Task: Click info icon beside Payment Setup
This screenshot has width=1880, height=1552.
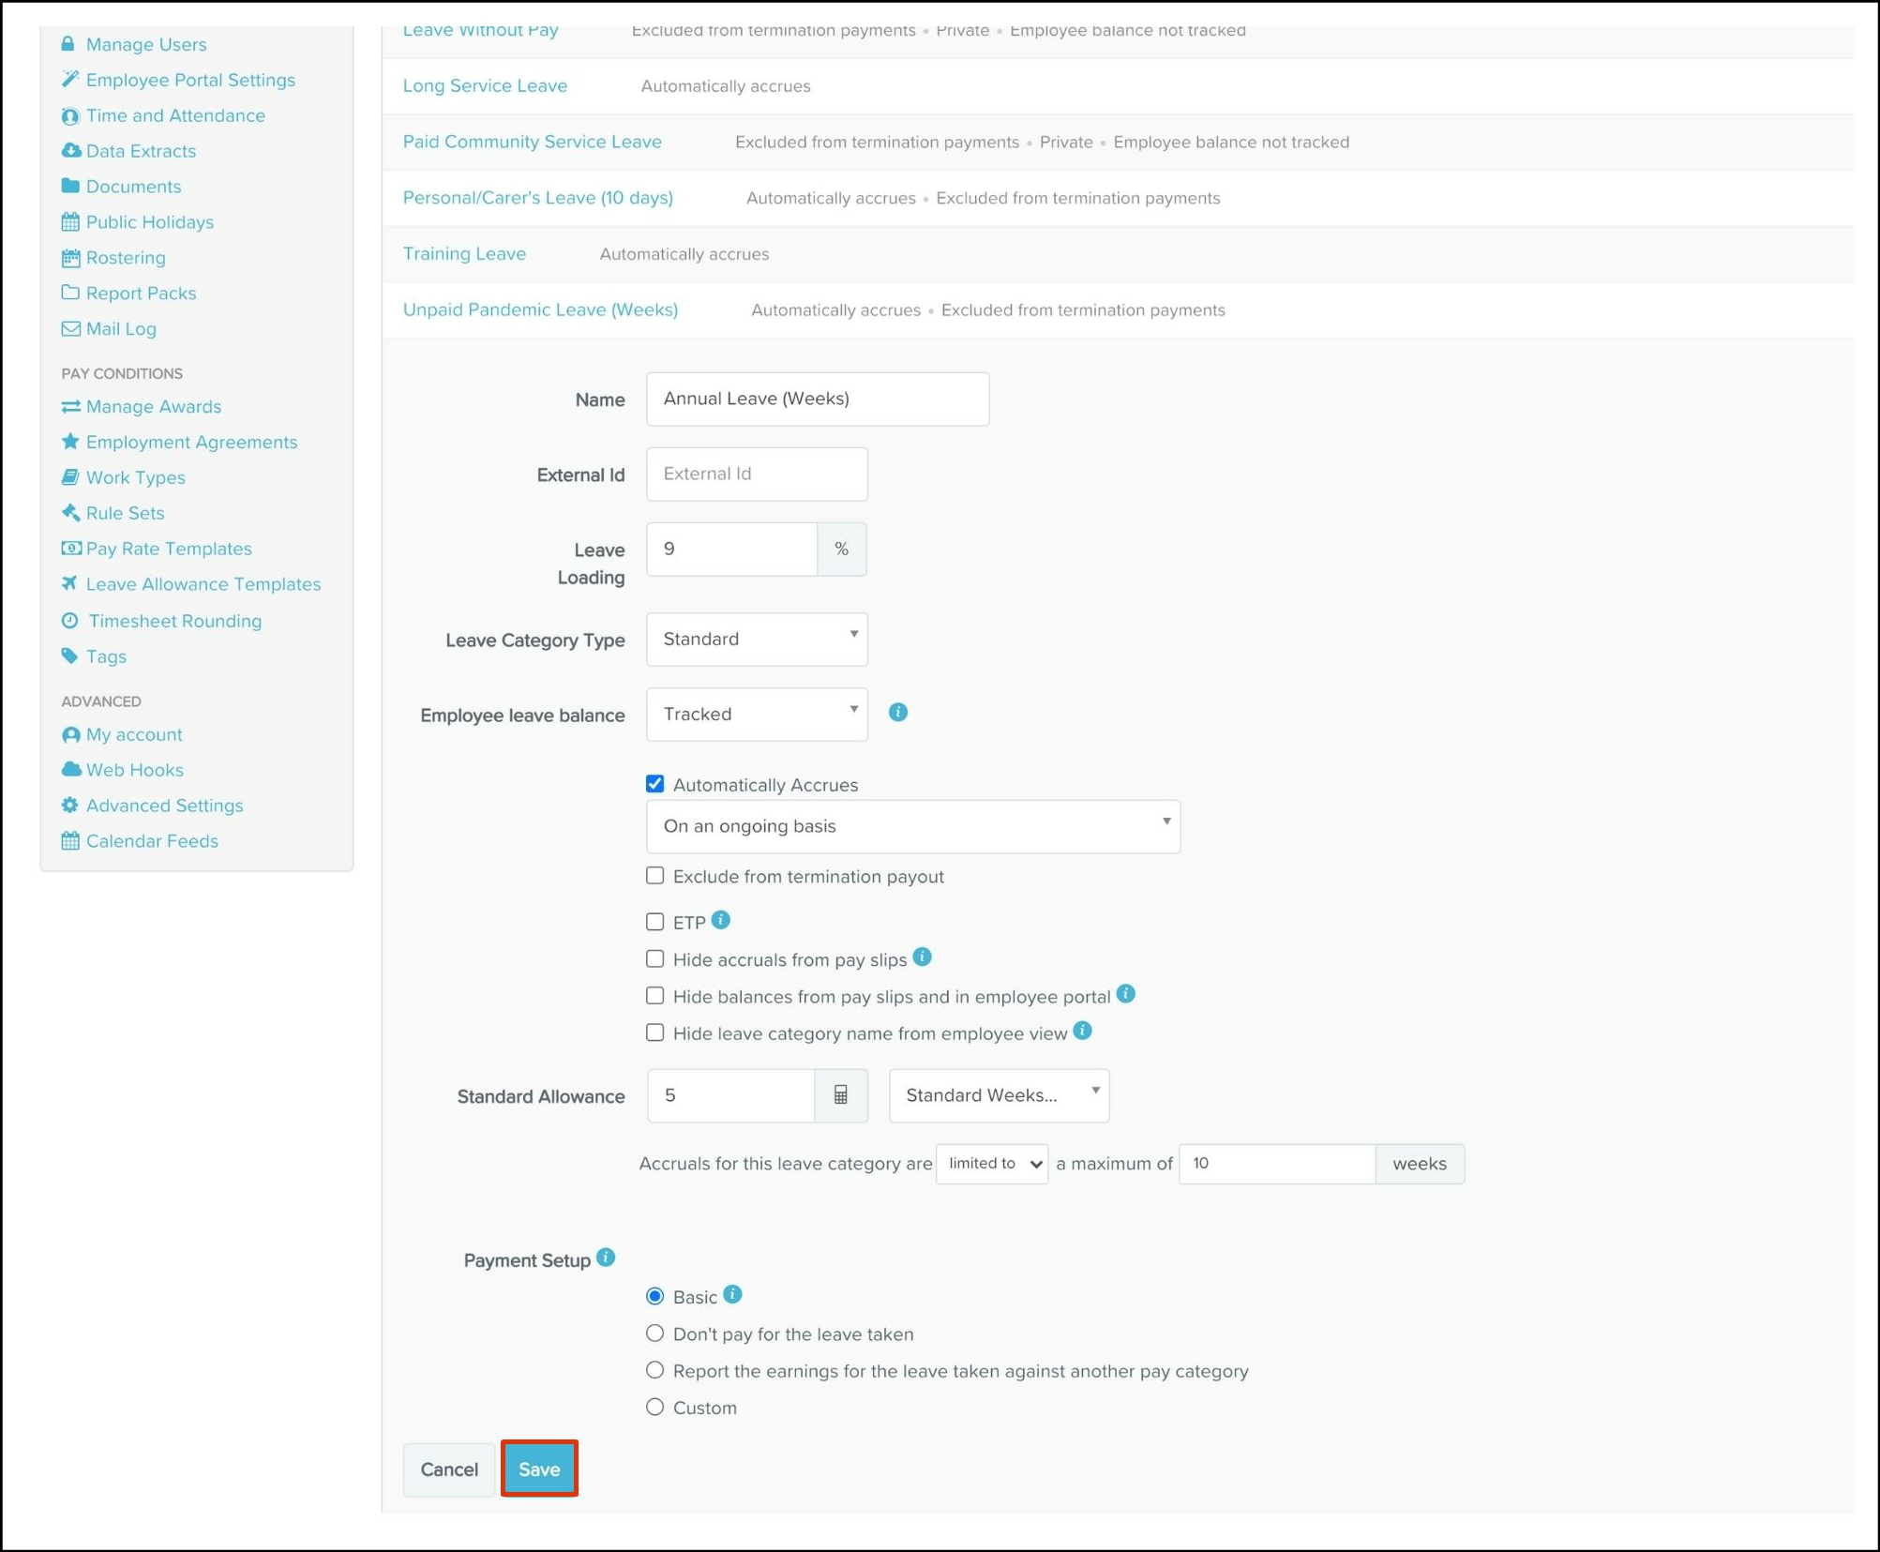Action: pos(606,1258)
